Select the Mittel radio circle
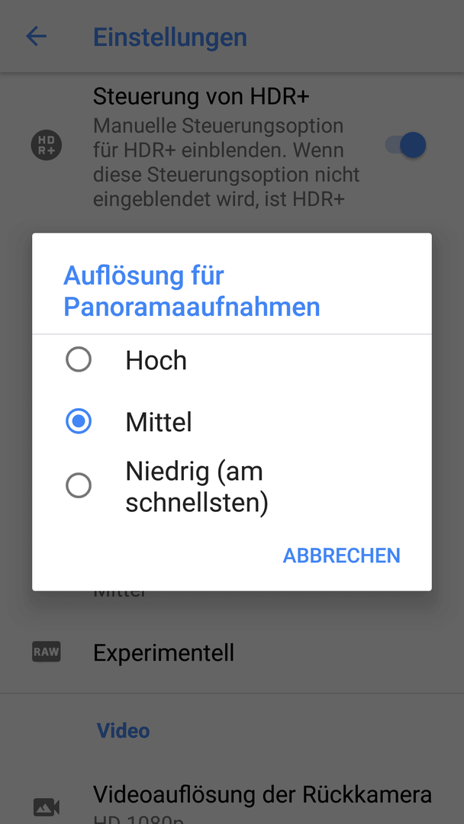Image resolution: width=464 pixels, height=824 pixels. pos(79,421)
